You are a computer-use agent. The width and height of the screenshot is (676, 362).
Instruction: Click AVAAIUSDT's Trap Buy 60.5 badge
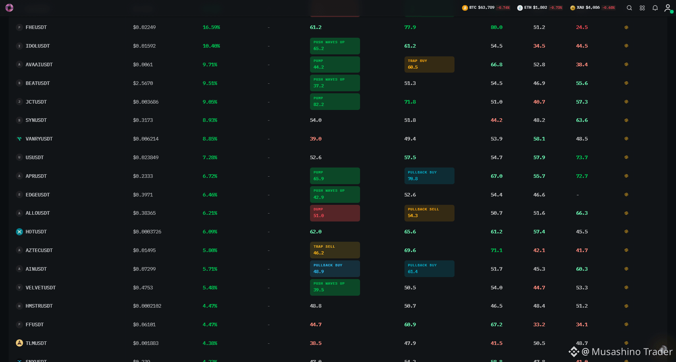(x=429, y=64)
